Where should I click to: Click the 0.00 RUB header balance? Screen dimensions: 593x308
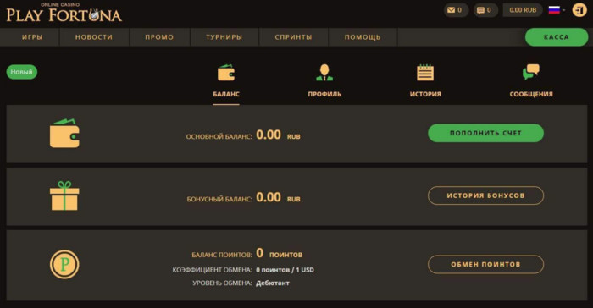point(523,10)
